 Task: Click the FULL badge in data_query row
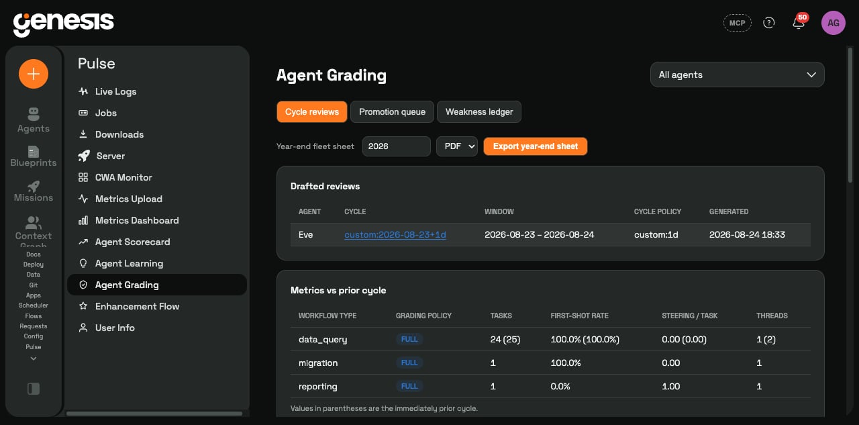coord(409,339)
